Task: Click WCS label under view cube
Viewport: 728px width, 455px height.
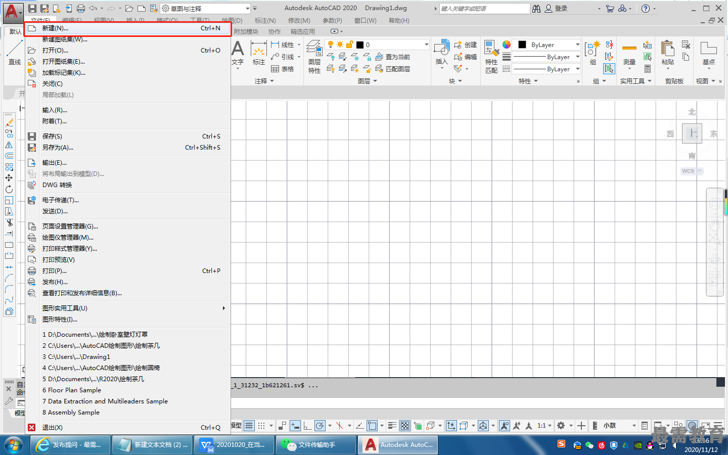Action: [x=688, y=171]
